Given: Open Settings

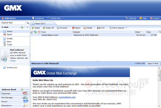Looking at the screenshot, I should pyautogui.click(x=131, y=18).
